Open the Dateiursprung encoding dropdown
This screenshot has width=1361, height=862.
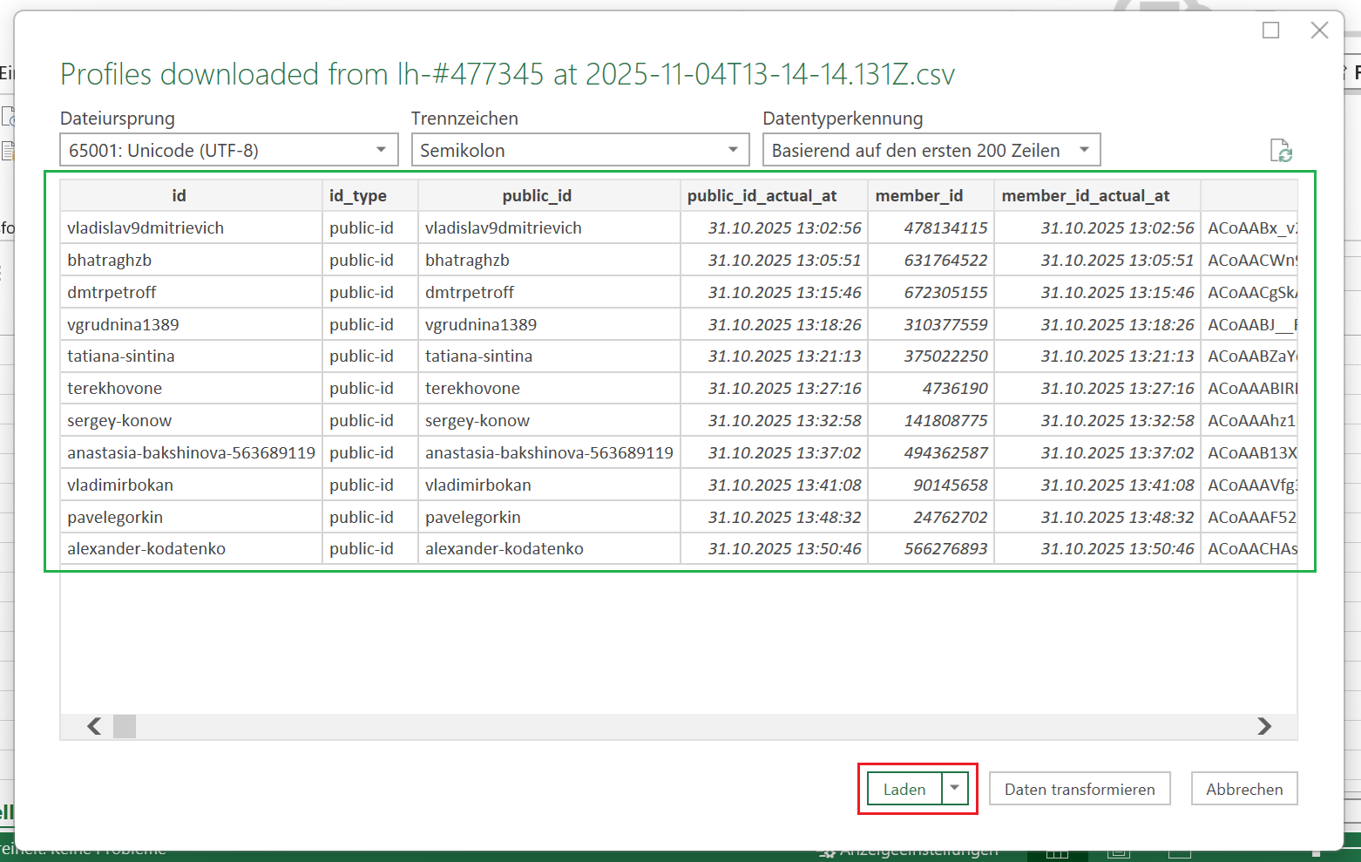228,150
